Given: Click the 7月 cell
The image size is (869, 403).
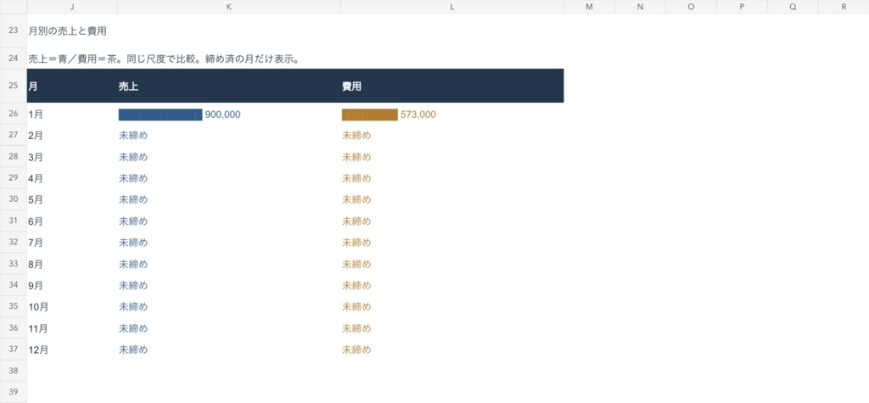Looking at the screenshot, I should (72, 243).
